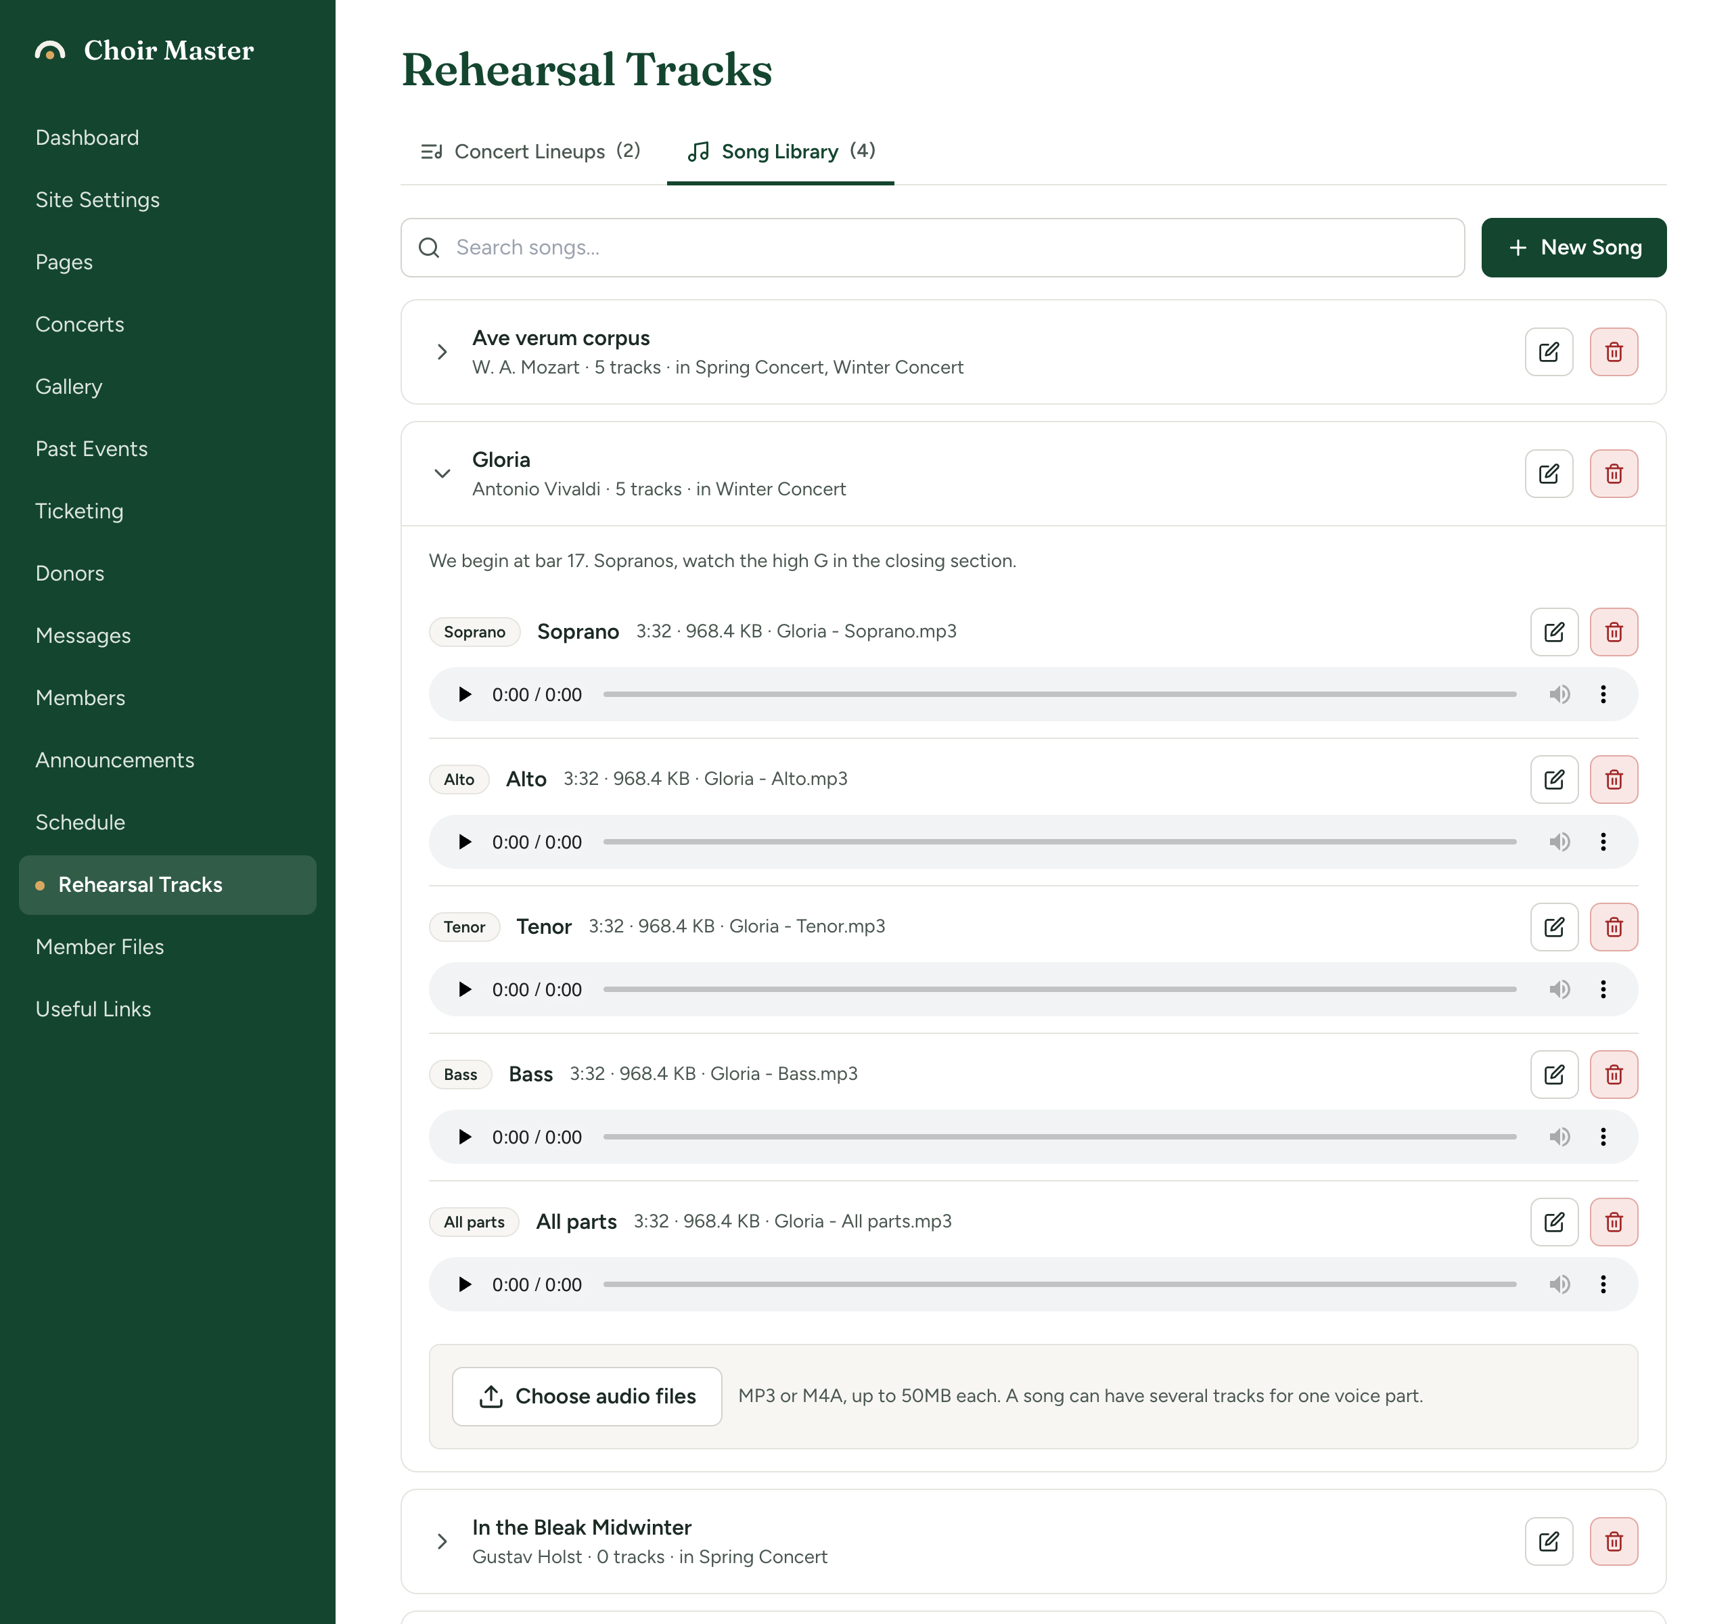Seek on the Bass track progress bar
The image size is (1732, 1624).
coord(1059,1137)
